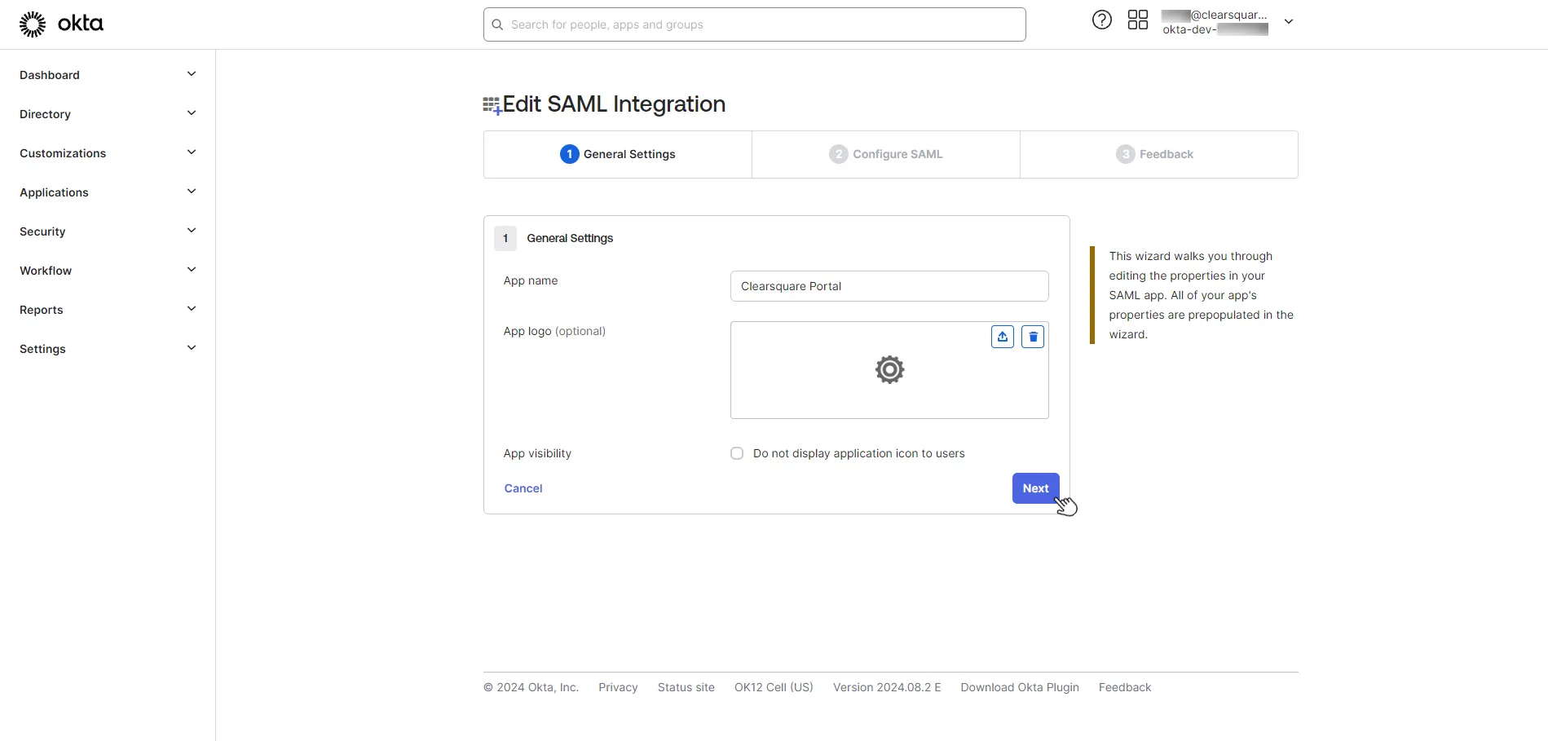Toggle Do not display application icon checkbox
This screenshot has height=741, width=1548.
pos(737,453)
